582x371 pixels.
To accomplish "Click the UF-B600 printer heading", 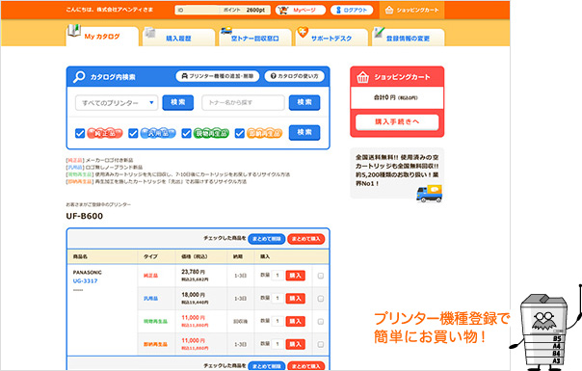I will tap(85, 216).
